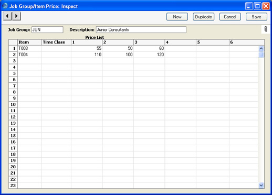Select row number 2 header
This screenshot has height=195, width=272.
tap(13, 55)
